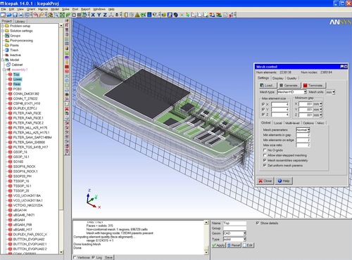Click the Scale to fit icon

pyautogui.click(x=62, y=15)
